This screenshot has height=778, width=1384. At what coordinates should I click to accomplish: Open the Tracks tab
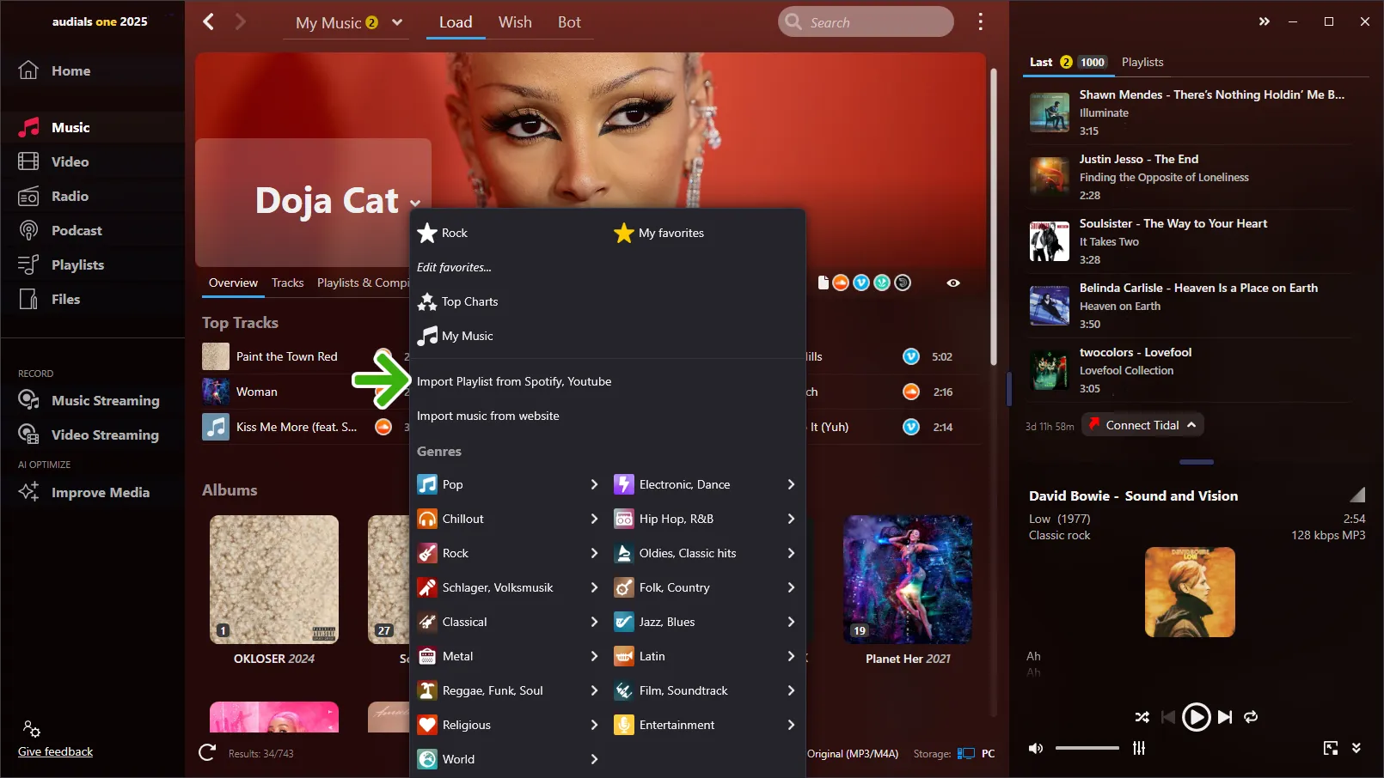(287, 283)
